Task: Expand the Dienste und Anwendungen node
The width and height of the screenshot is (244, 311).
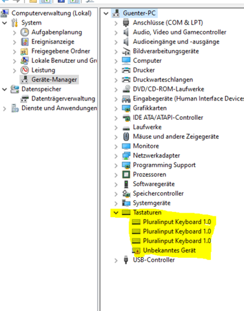Action: pos(5,108)
